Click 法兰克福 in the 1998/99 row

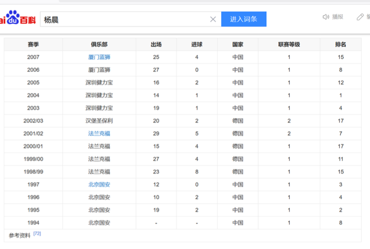click(99, 172)
